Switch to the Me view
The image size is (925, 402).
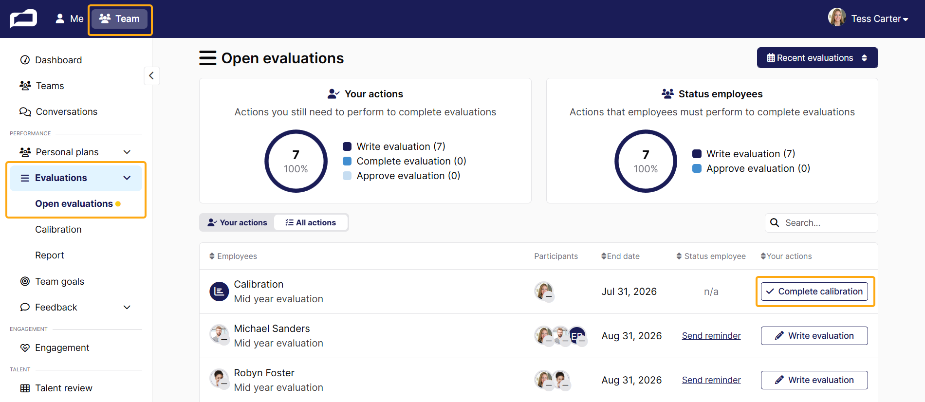[69, 19]
